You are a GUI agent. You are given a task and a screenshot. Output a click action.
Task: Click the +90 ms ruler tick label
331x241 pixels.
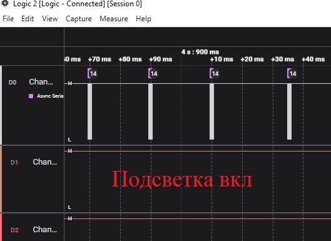(161, 59)
